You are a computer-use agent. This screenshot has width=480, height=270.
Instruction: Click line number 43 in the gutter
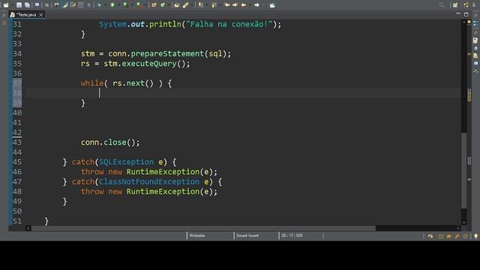17,142
